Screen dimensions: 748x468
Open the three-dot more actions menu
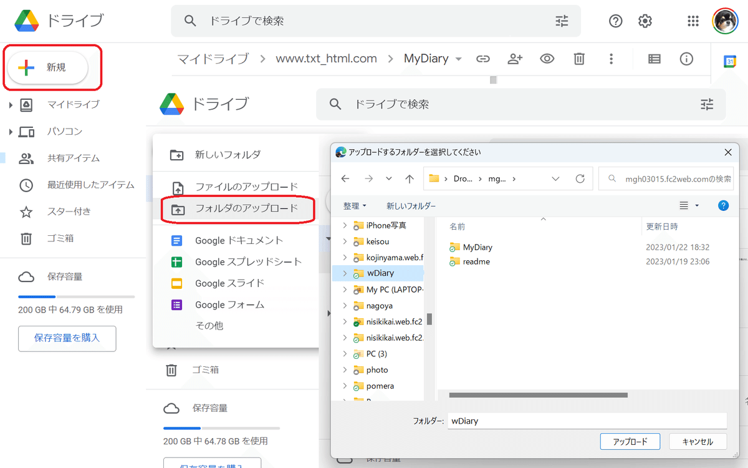611,59
